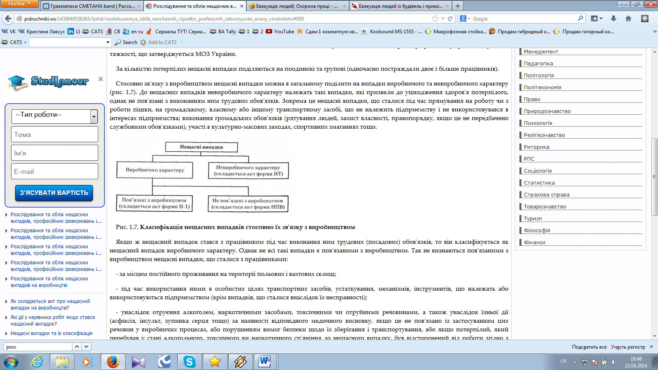Switch to Евакуація людей із будівель tab
Viewport: 658px width, 370px height.
(x=400, y=6)
